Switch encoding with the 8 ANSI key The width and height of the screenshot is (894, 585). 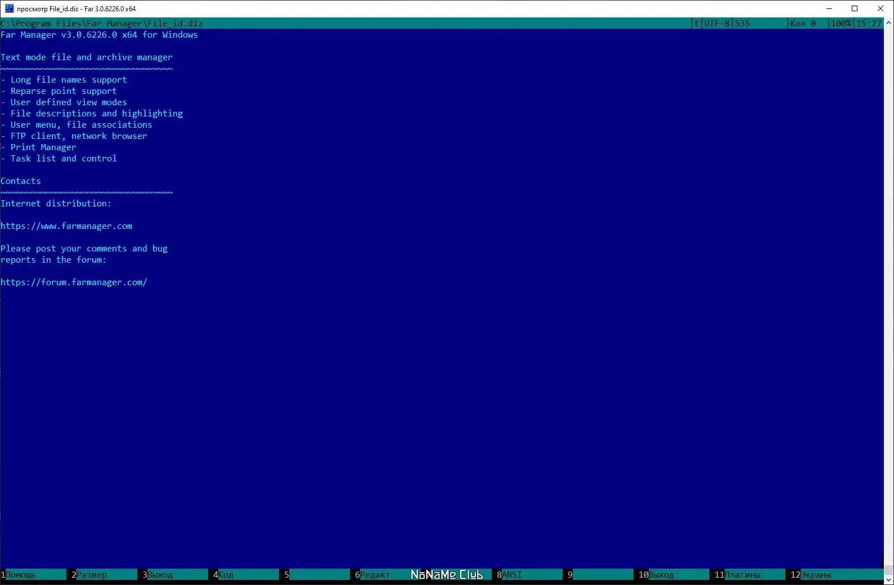[x=529, y=574]
